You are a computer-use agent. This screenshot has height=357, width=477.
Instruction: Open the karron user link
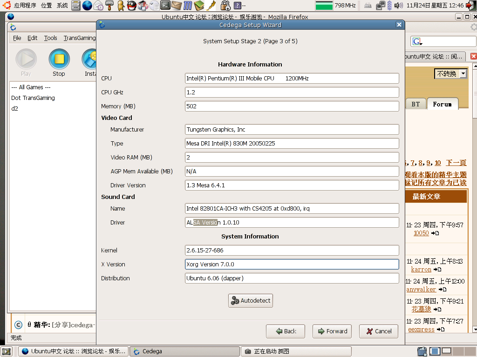[x=421, y=269]
